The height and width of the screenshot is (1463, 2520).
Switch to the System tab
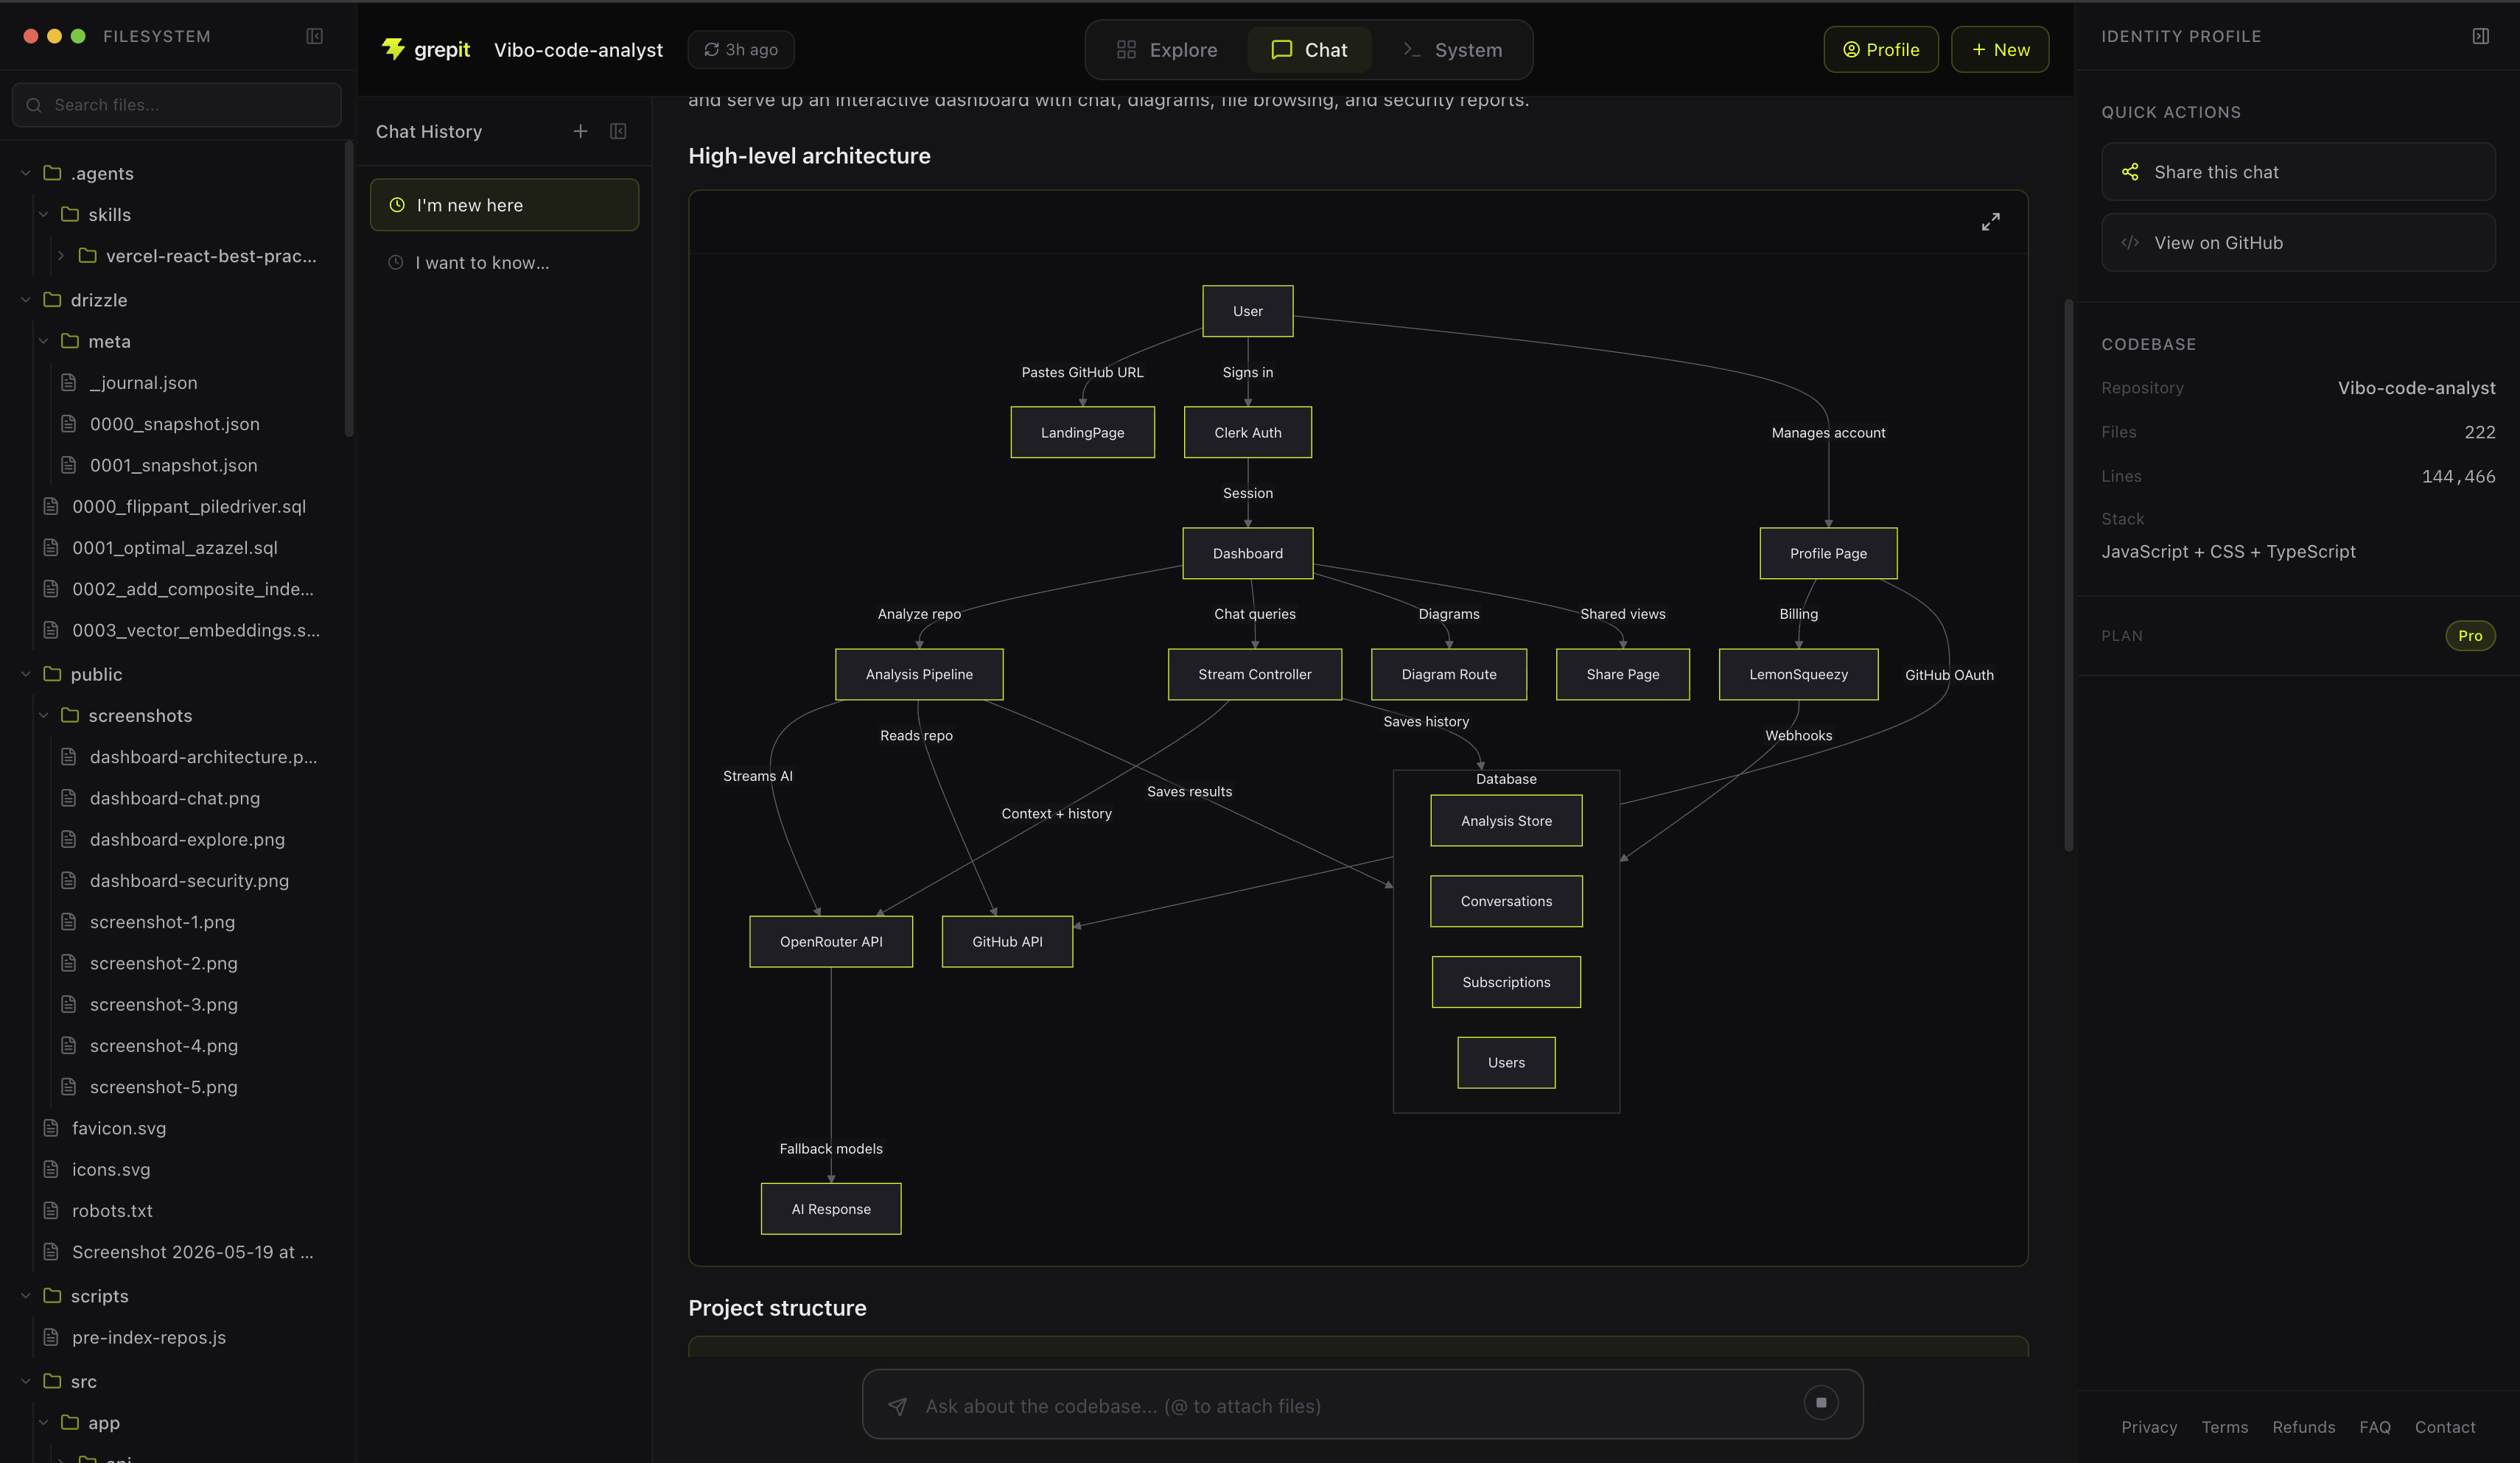[x=1452, y=49]
